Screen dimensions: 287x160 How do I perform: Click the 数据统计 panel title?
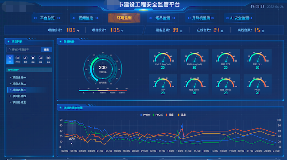[x=69, y=42]
